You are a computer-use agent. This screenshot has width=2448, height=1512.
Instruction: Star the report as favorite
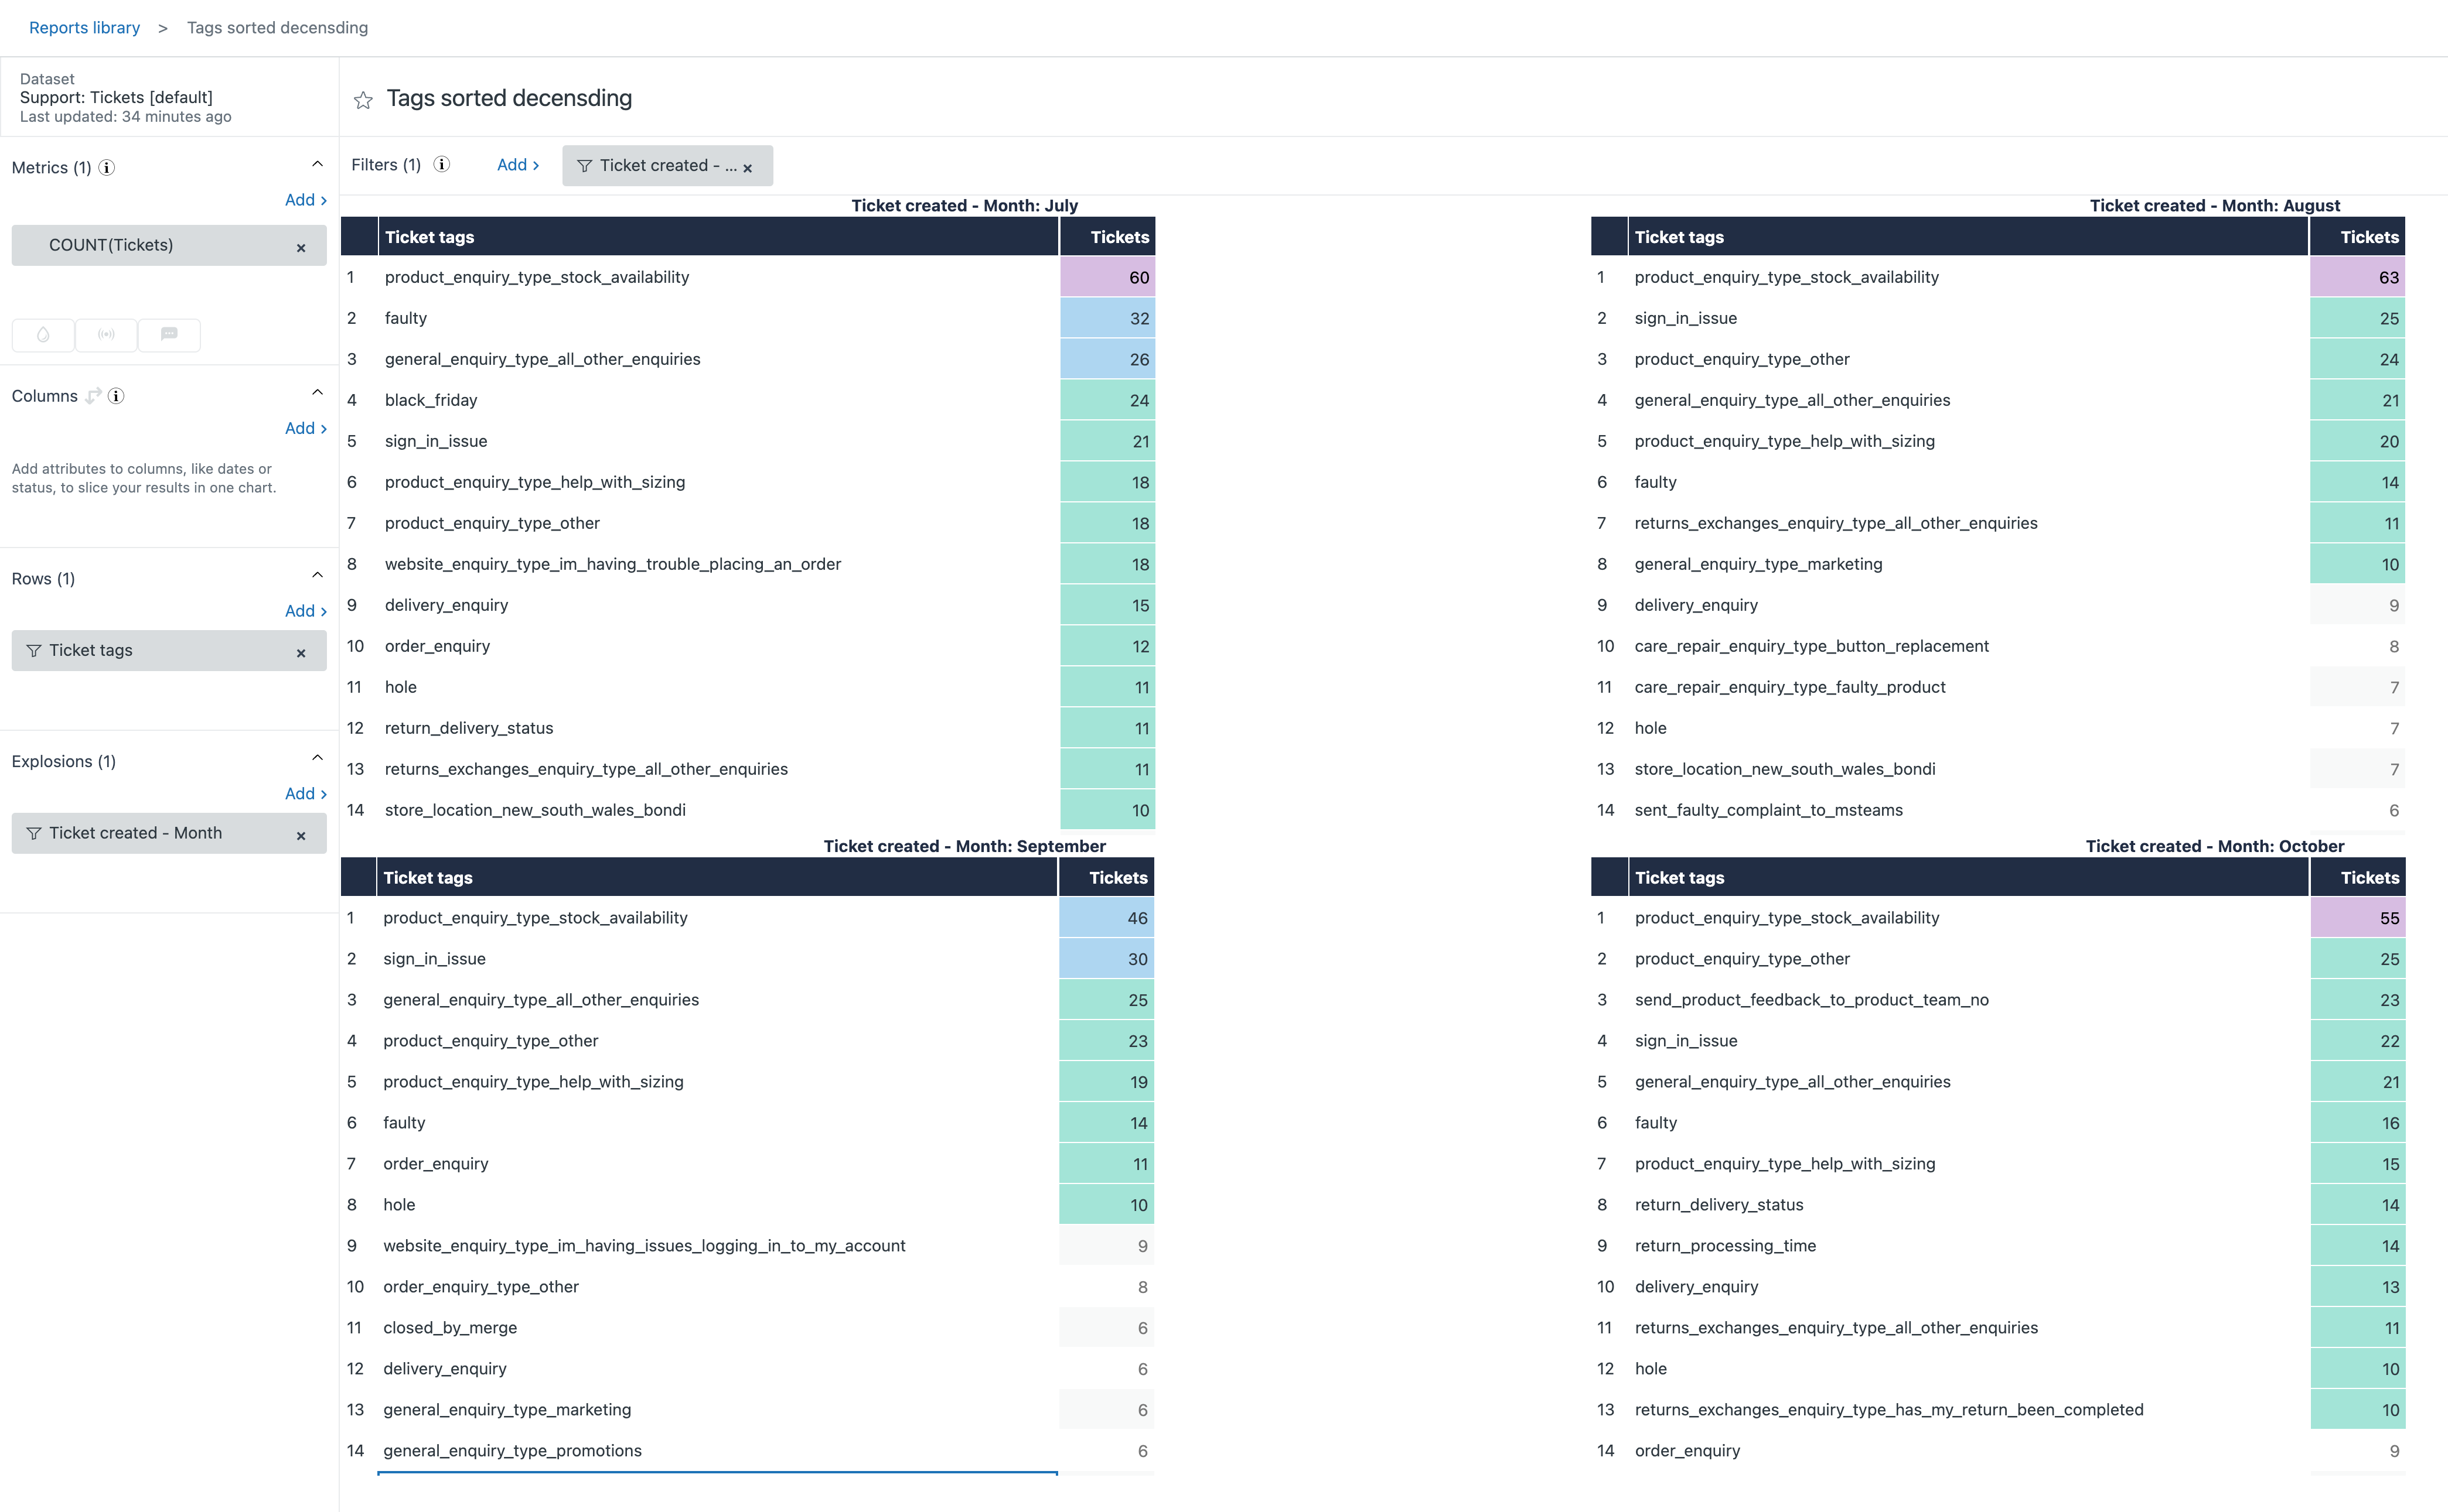(363, 100)
